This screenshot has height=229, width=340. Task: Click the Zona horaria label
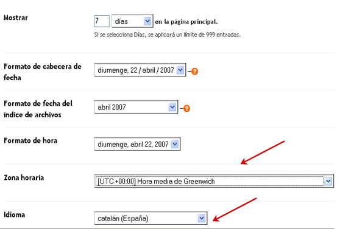(x=24, y=177)
